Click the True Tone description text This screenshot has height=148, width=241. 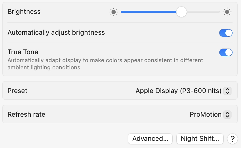point(105,64)
